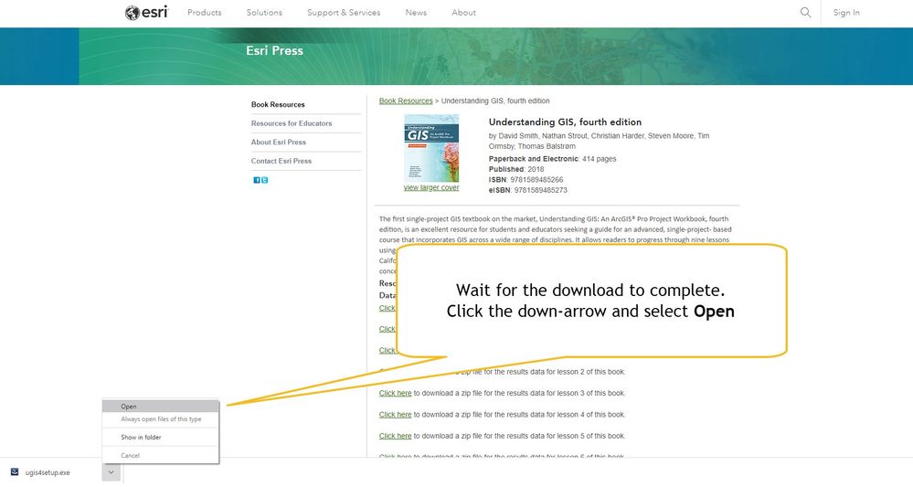Click Book Resources breadcrumb link

[406, 101]
